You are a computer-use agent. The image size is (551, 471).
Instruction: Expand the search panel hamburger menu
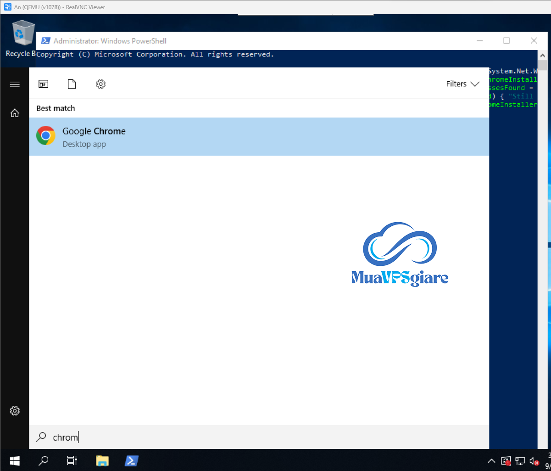point(15,84)
